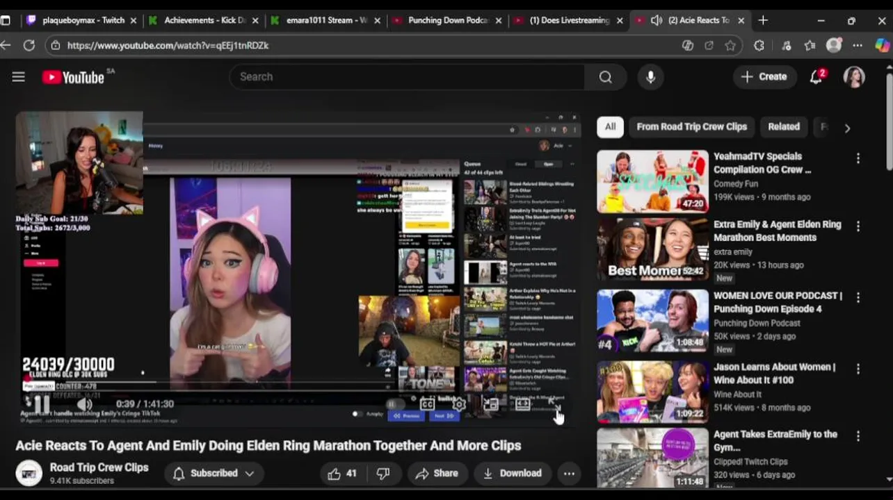The height and width of the screenshot is (500, 893).
Task: Open Wine About It #100 thumbnail
Action: click(x=652, y=392)
